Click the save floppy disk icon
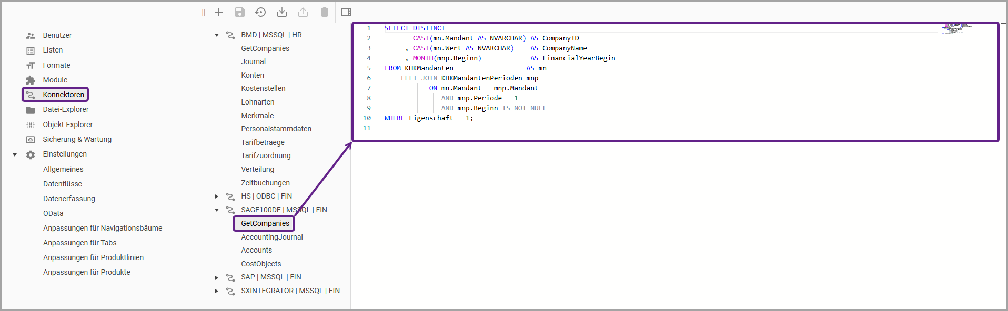 240,12
